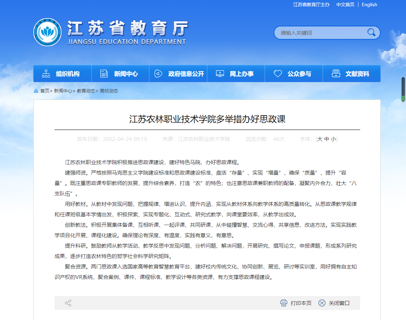This screenshot has width=406, height=320.
Task: Open the 网上办事 navigation menu
Action: pyautogui.click(x=236, y=74)
